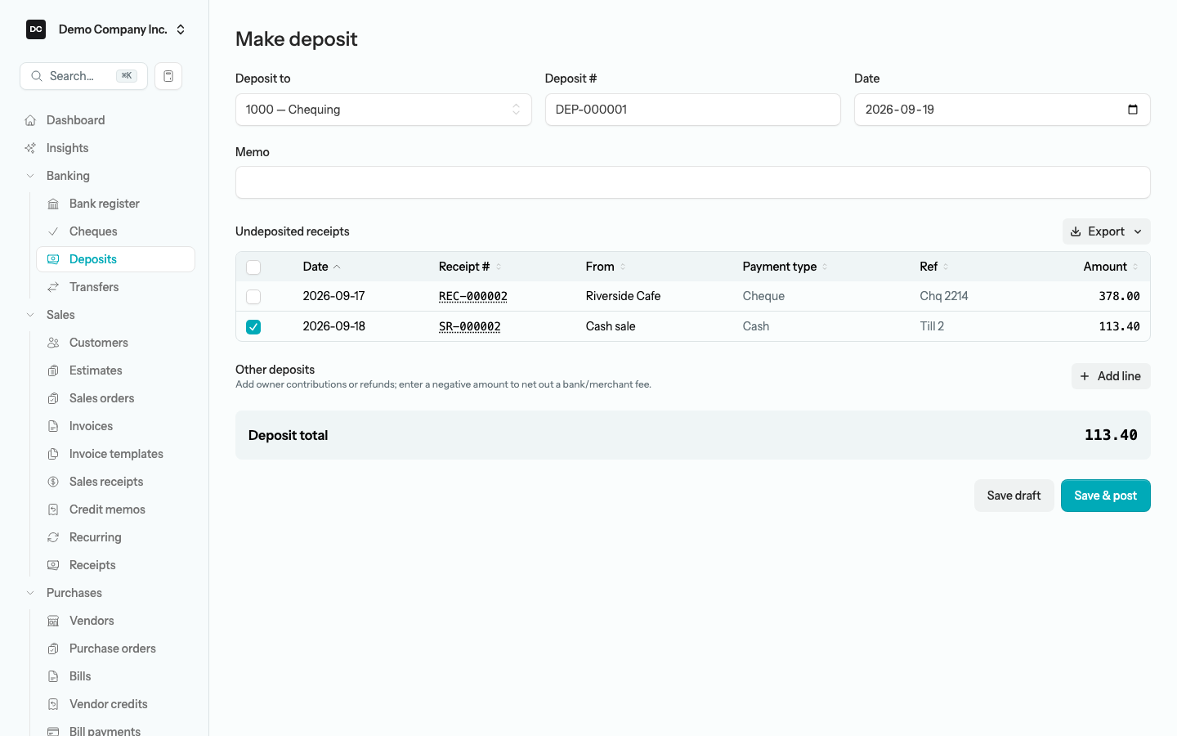Click the Invoices page icon
1177x736 pixels.
pyautogui.click(x=53, y=426)
